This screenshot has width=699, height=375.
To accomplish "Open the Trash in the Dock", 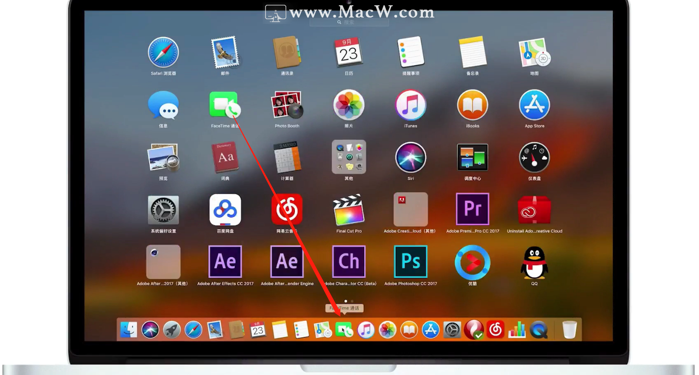I will 570,330.
